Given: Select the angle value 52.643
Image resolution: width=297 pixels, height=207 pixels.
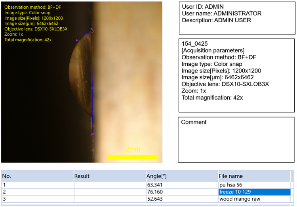Looking at the screenshot, I should (154, 199).
